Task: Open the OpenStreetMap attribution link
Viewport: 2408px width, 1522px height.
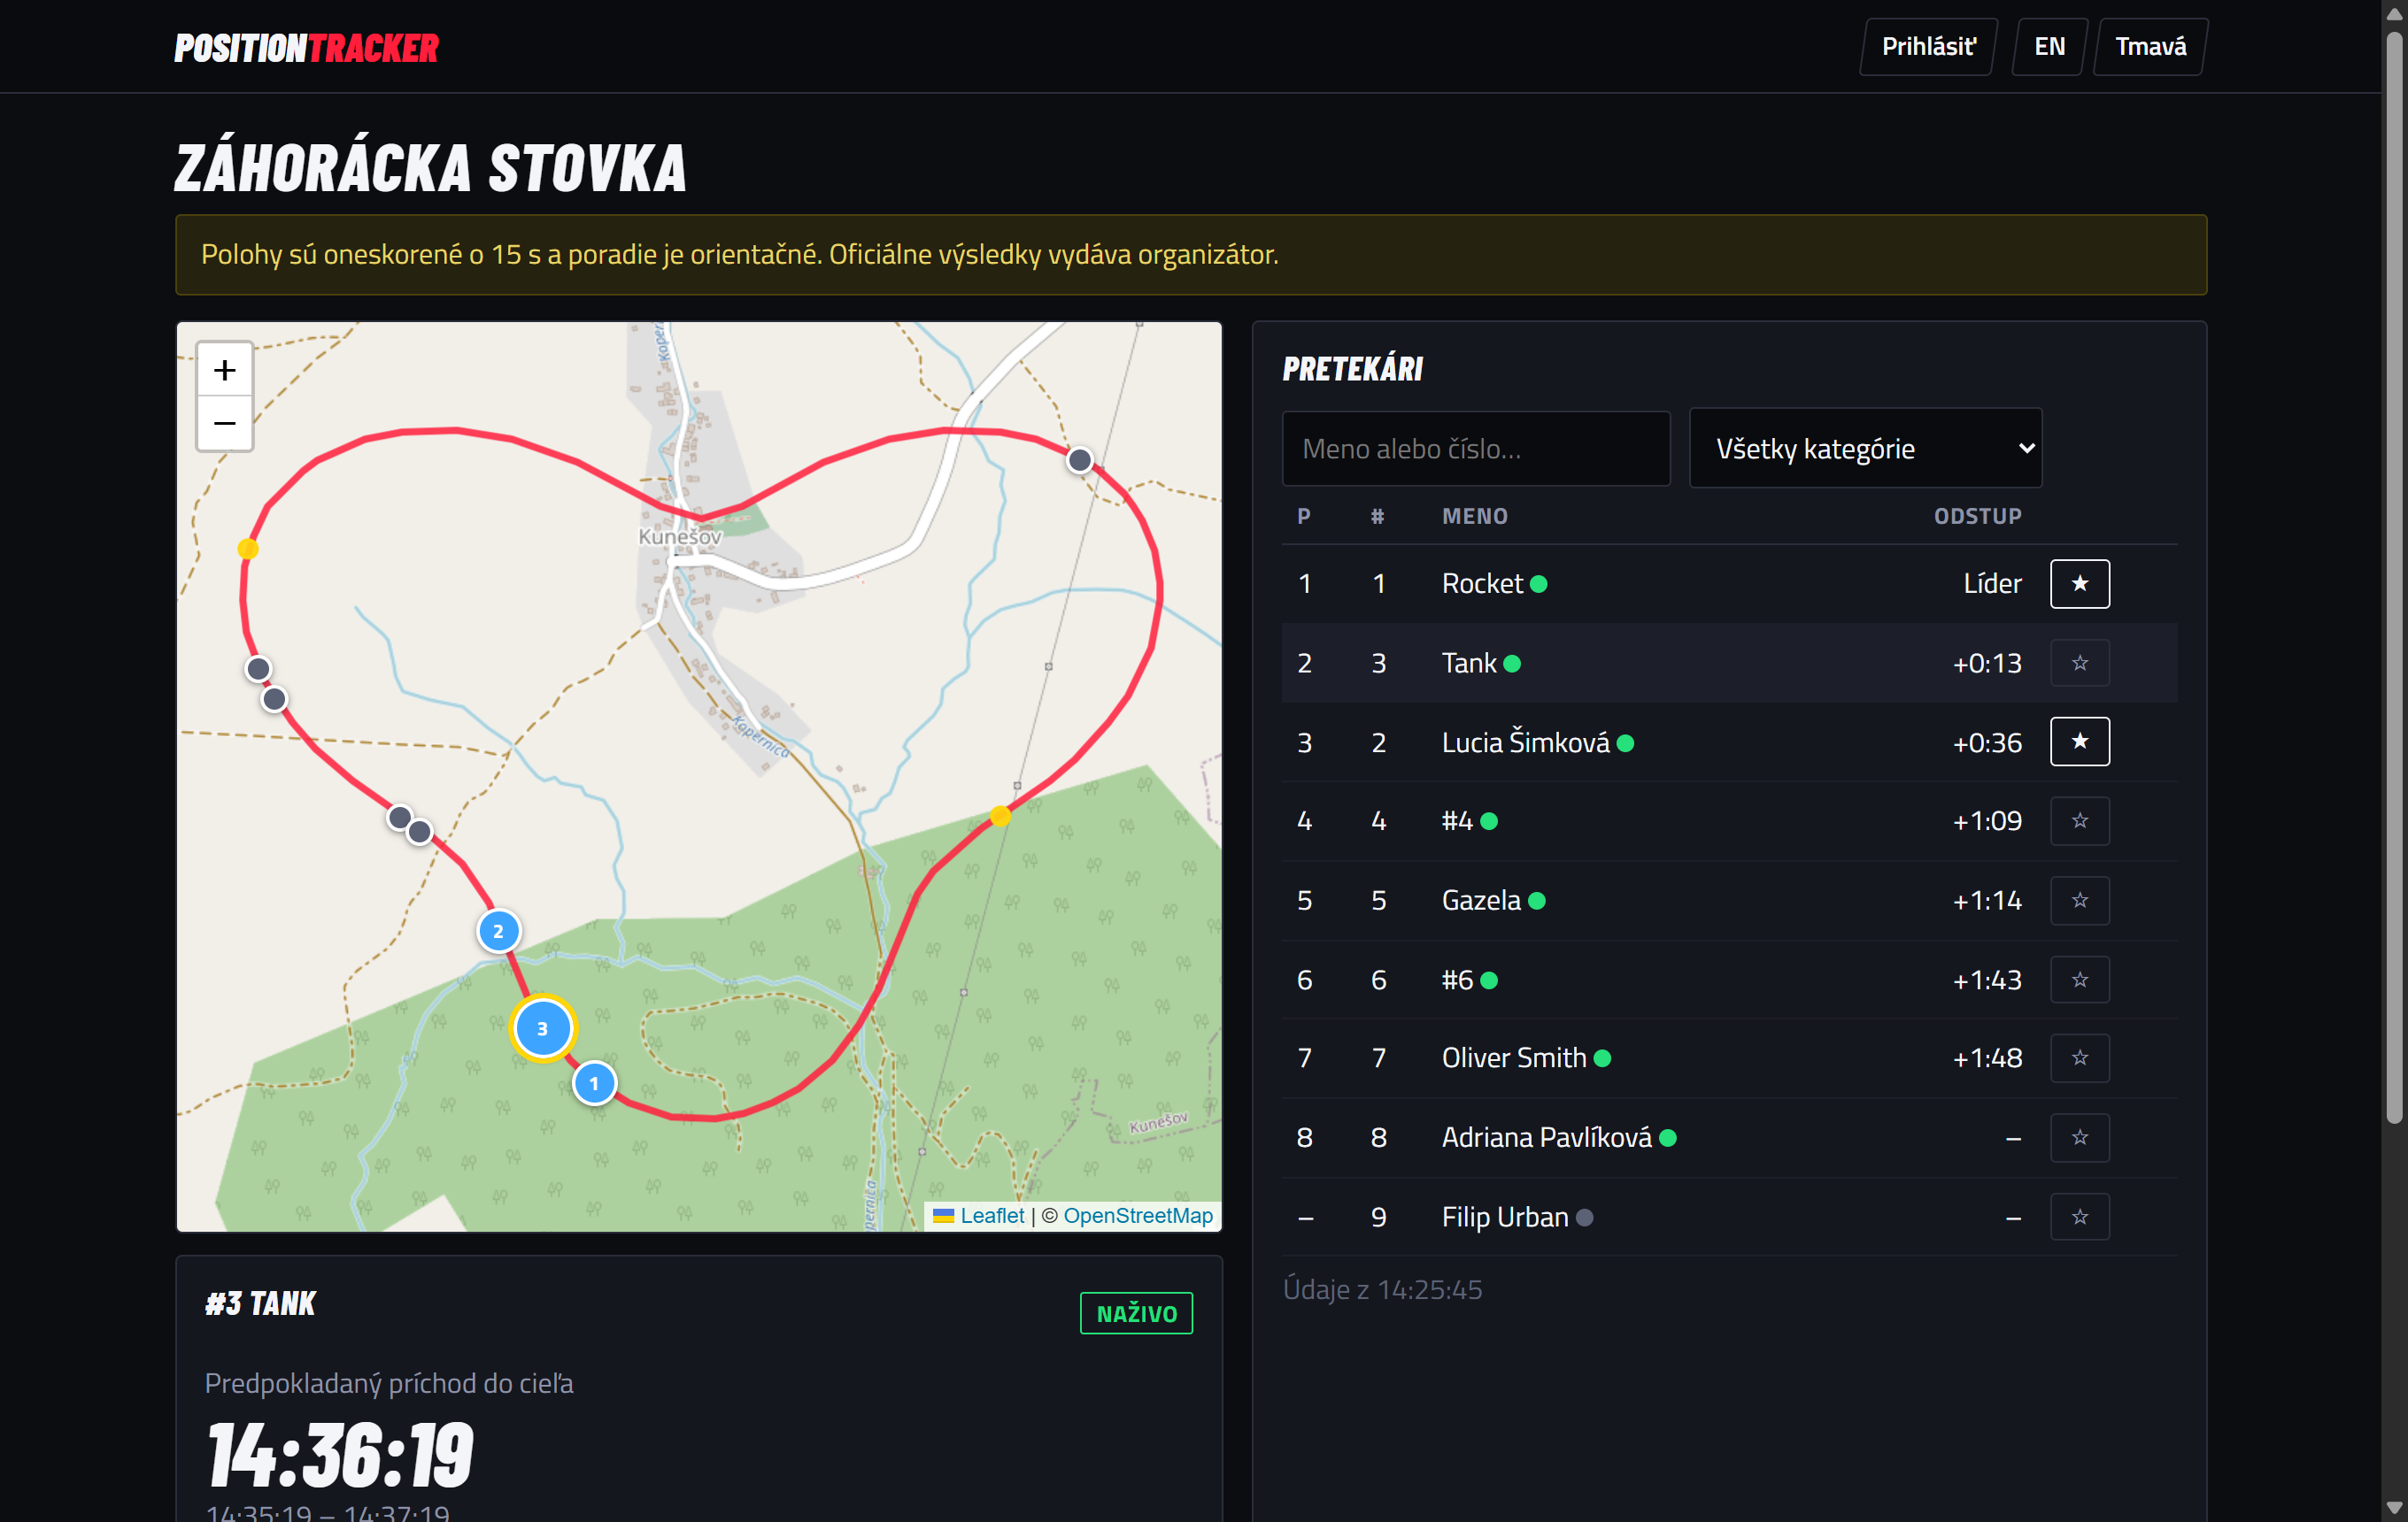Action: pyautogui.click(x=1138, y=1216)
